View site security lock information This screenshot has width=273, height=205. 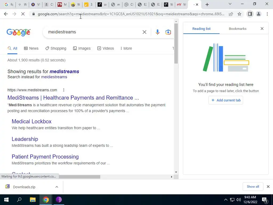(x=34, y=14)
